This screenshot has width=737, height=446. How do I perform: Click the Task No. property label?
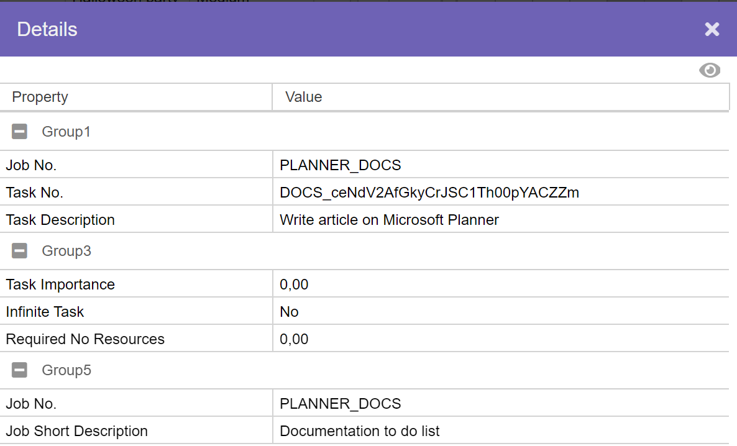click(34, 193)
